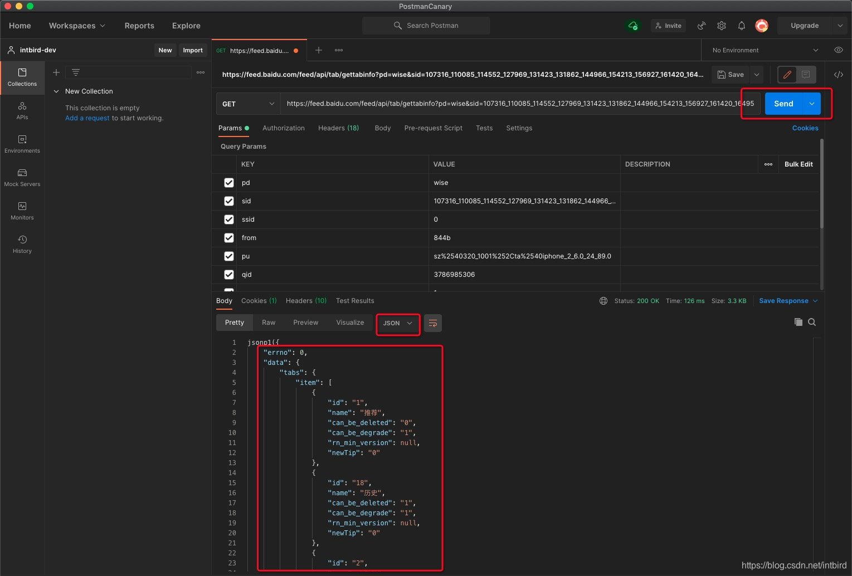Viewport: 852px width, 576px height.
Task: Switch to the response Cookies (1) tab
Action: 259,301
